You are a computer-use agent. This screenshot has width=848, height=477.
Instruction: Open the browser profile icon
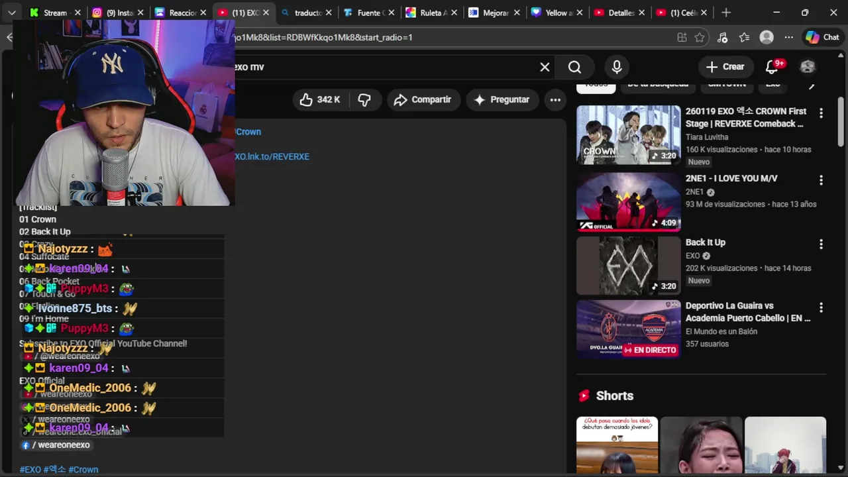tap(767, 38)
